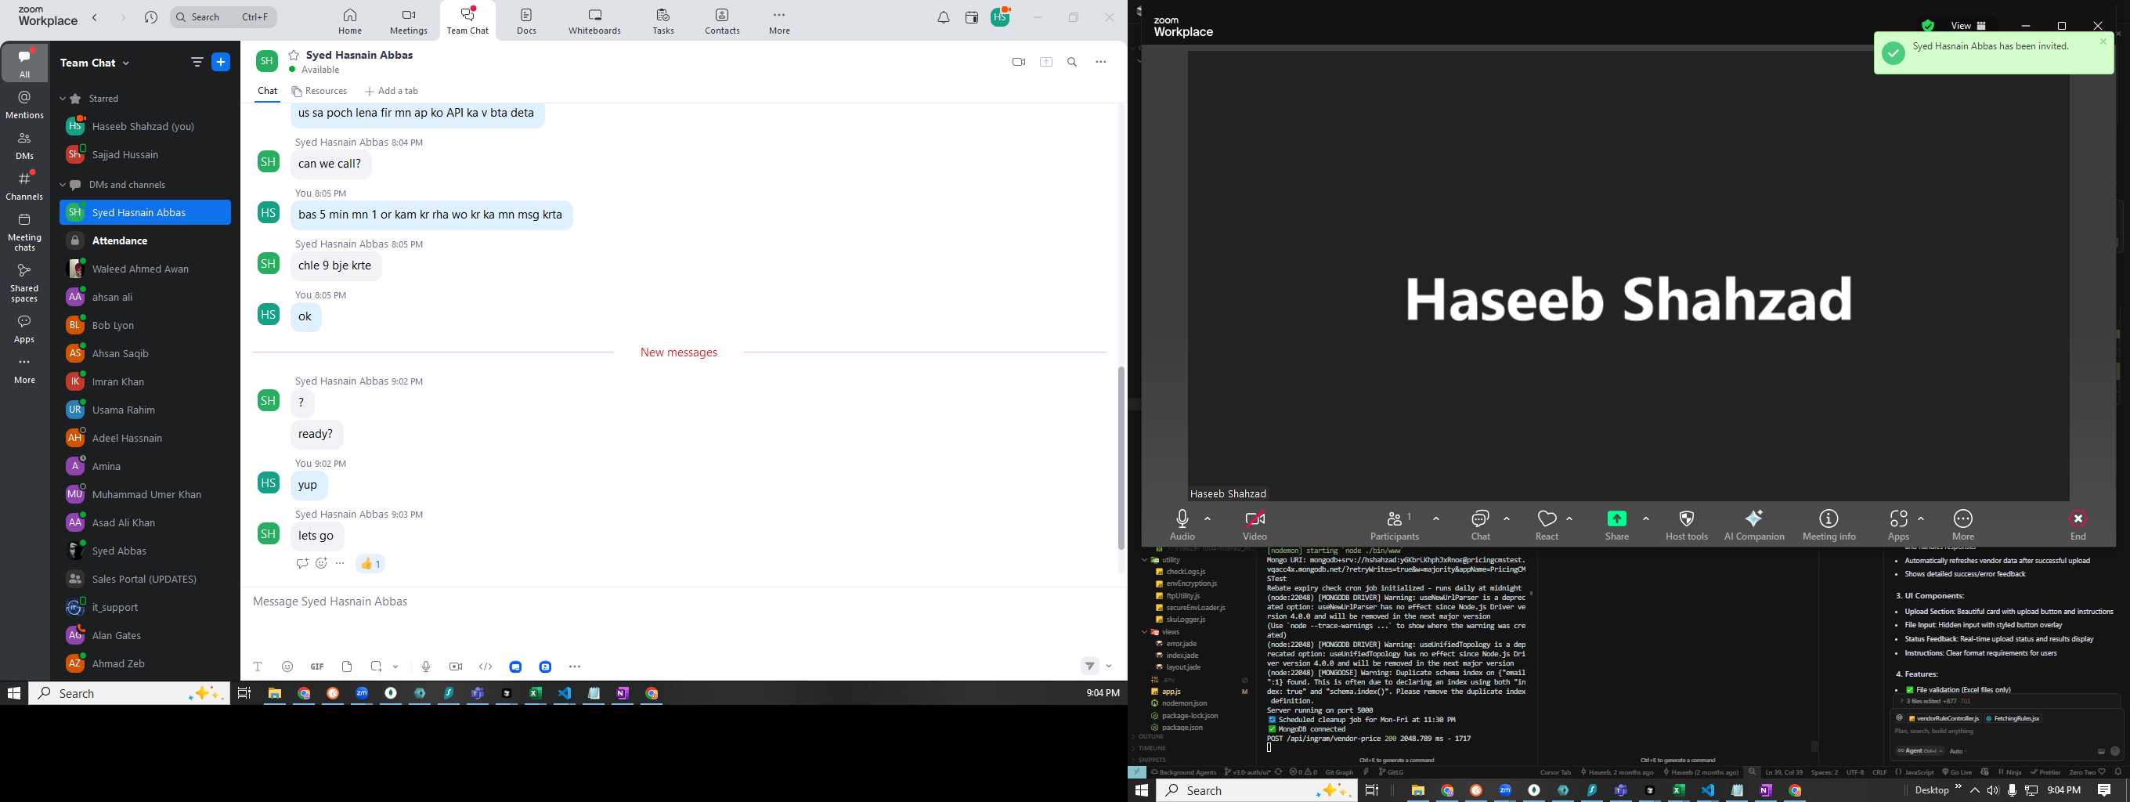The image size is (2130, 802).
Task: Open Contacts from top navigation
Action: (722, 21)
